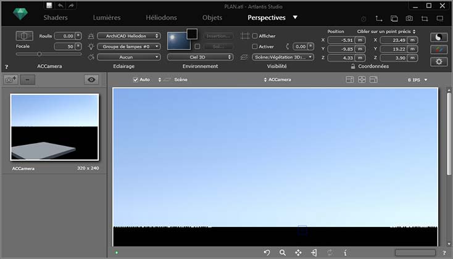Click the Insertion... button

point(218,36)
